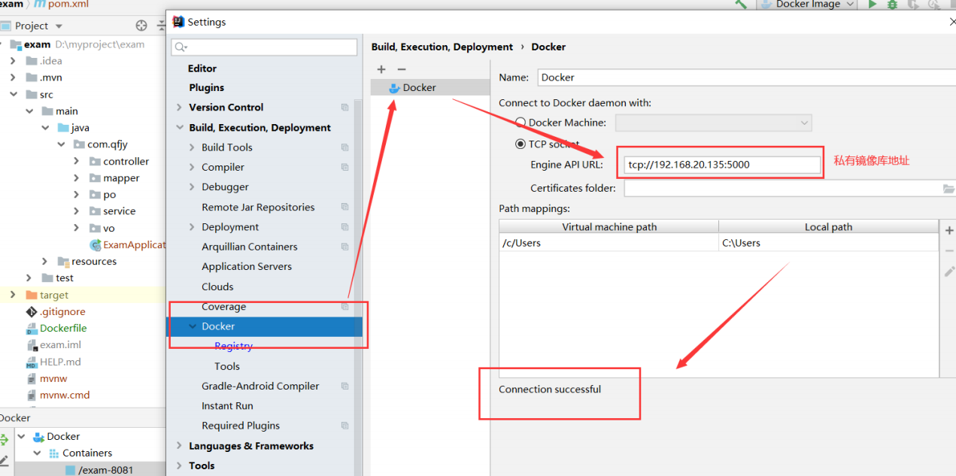Select the .gitignore file
This screenshot has width=956, height=476.
[56, 312]
